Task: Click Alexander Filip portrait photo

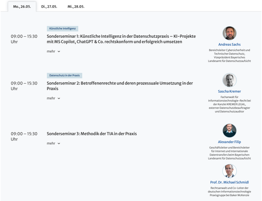Action: click(x=229, y=130)
